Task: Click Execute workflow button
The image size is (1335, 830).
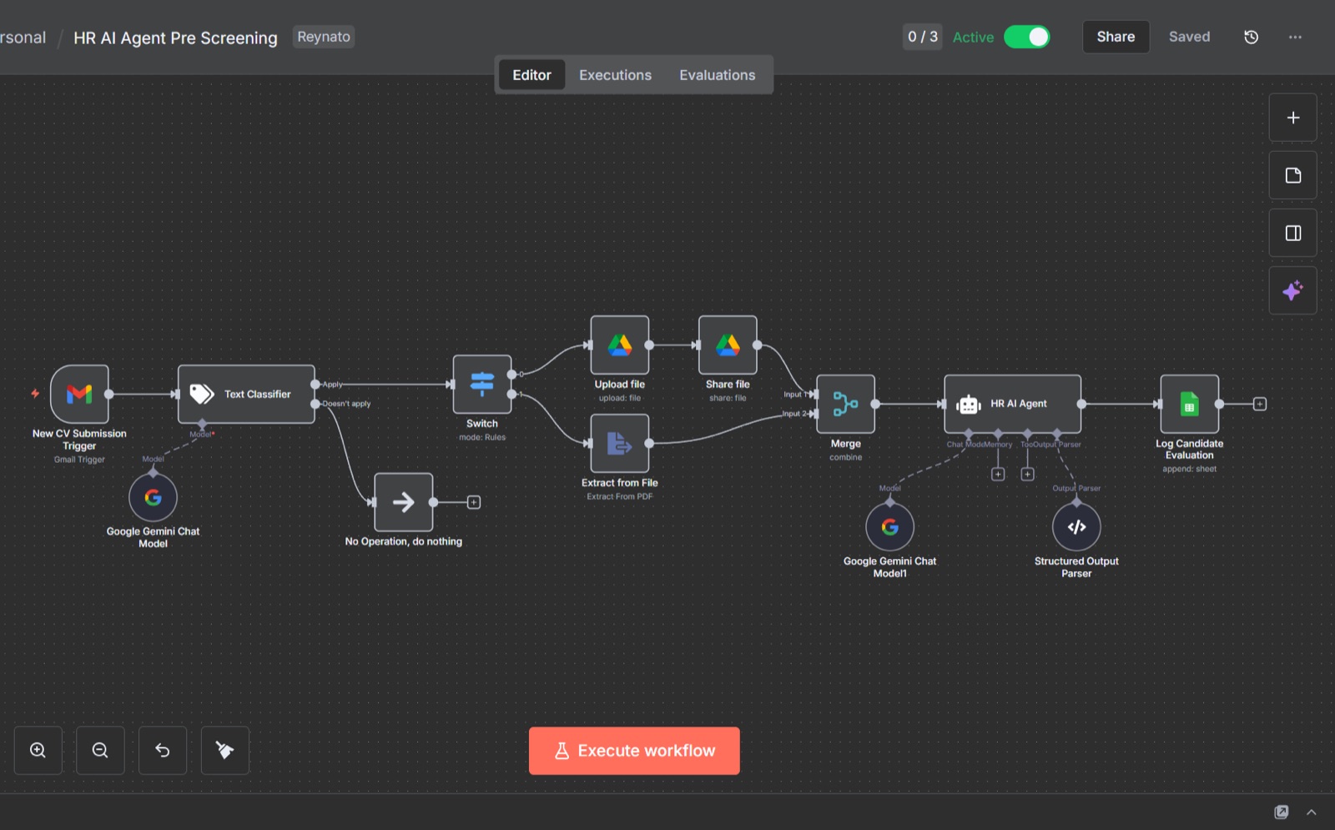Action: 634,751
